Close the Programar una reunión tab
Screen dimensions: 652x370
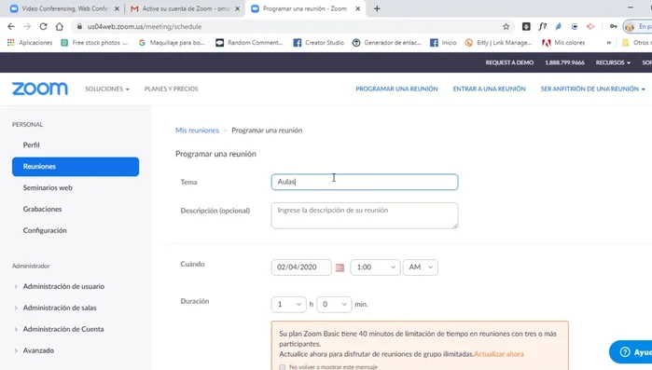point(357,8)
